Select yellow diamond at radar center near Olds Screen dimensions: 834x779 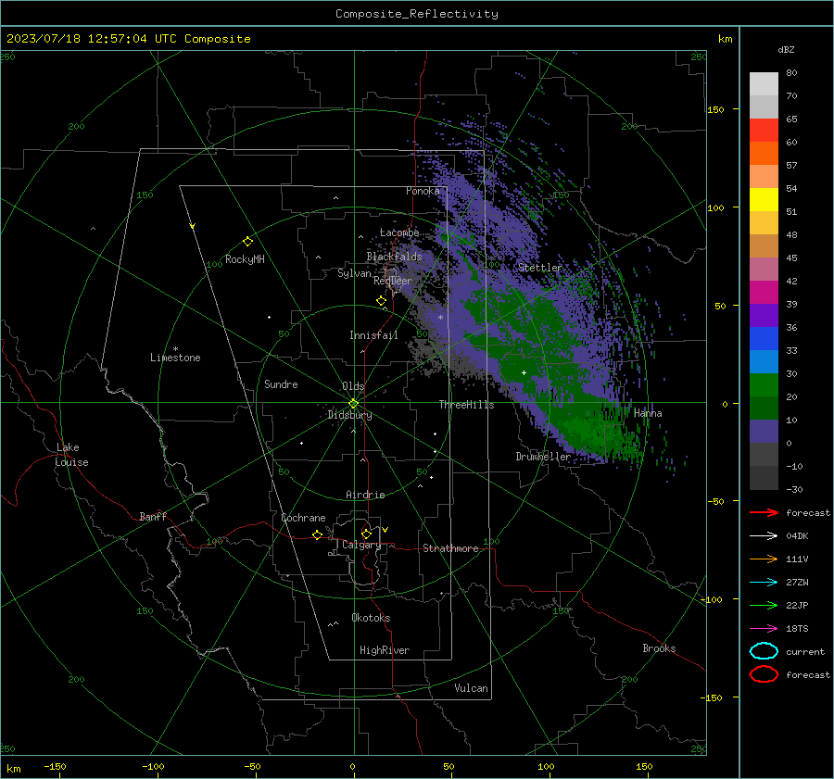point(353,404)
